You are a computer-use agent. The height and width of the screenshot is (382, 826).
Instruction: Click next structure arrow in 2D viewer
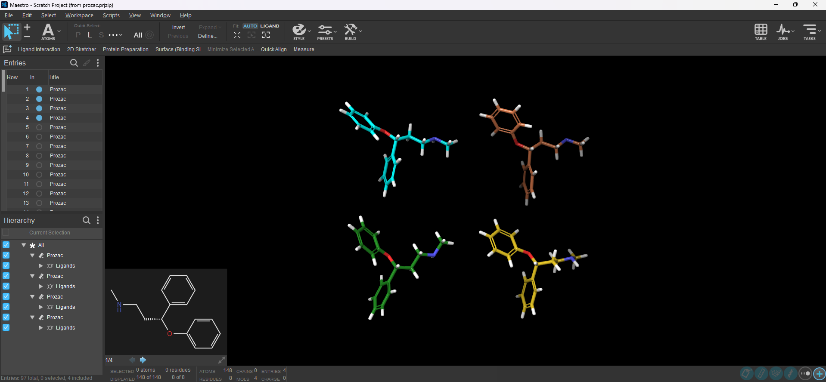(x=143, y=360)
